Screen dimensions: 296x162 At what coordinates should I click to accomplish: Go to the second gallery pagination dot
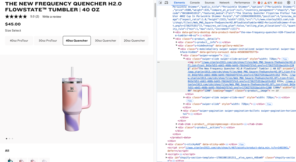click(10, 139)
